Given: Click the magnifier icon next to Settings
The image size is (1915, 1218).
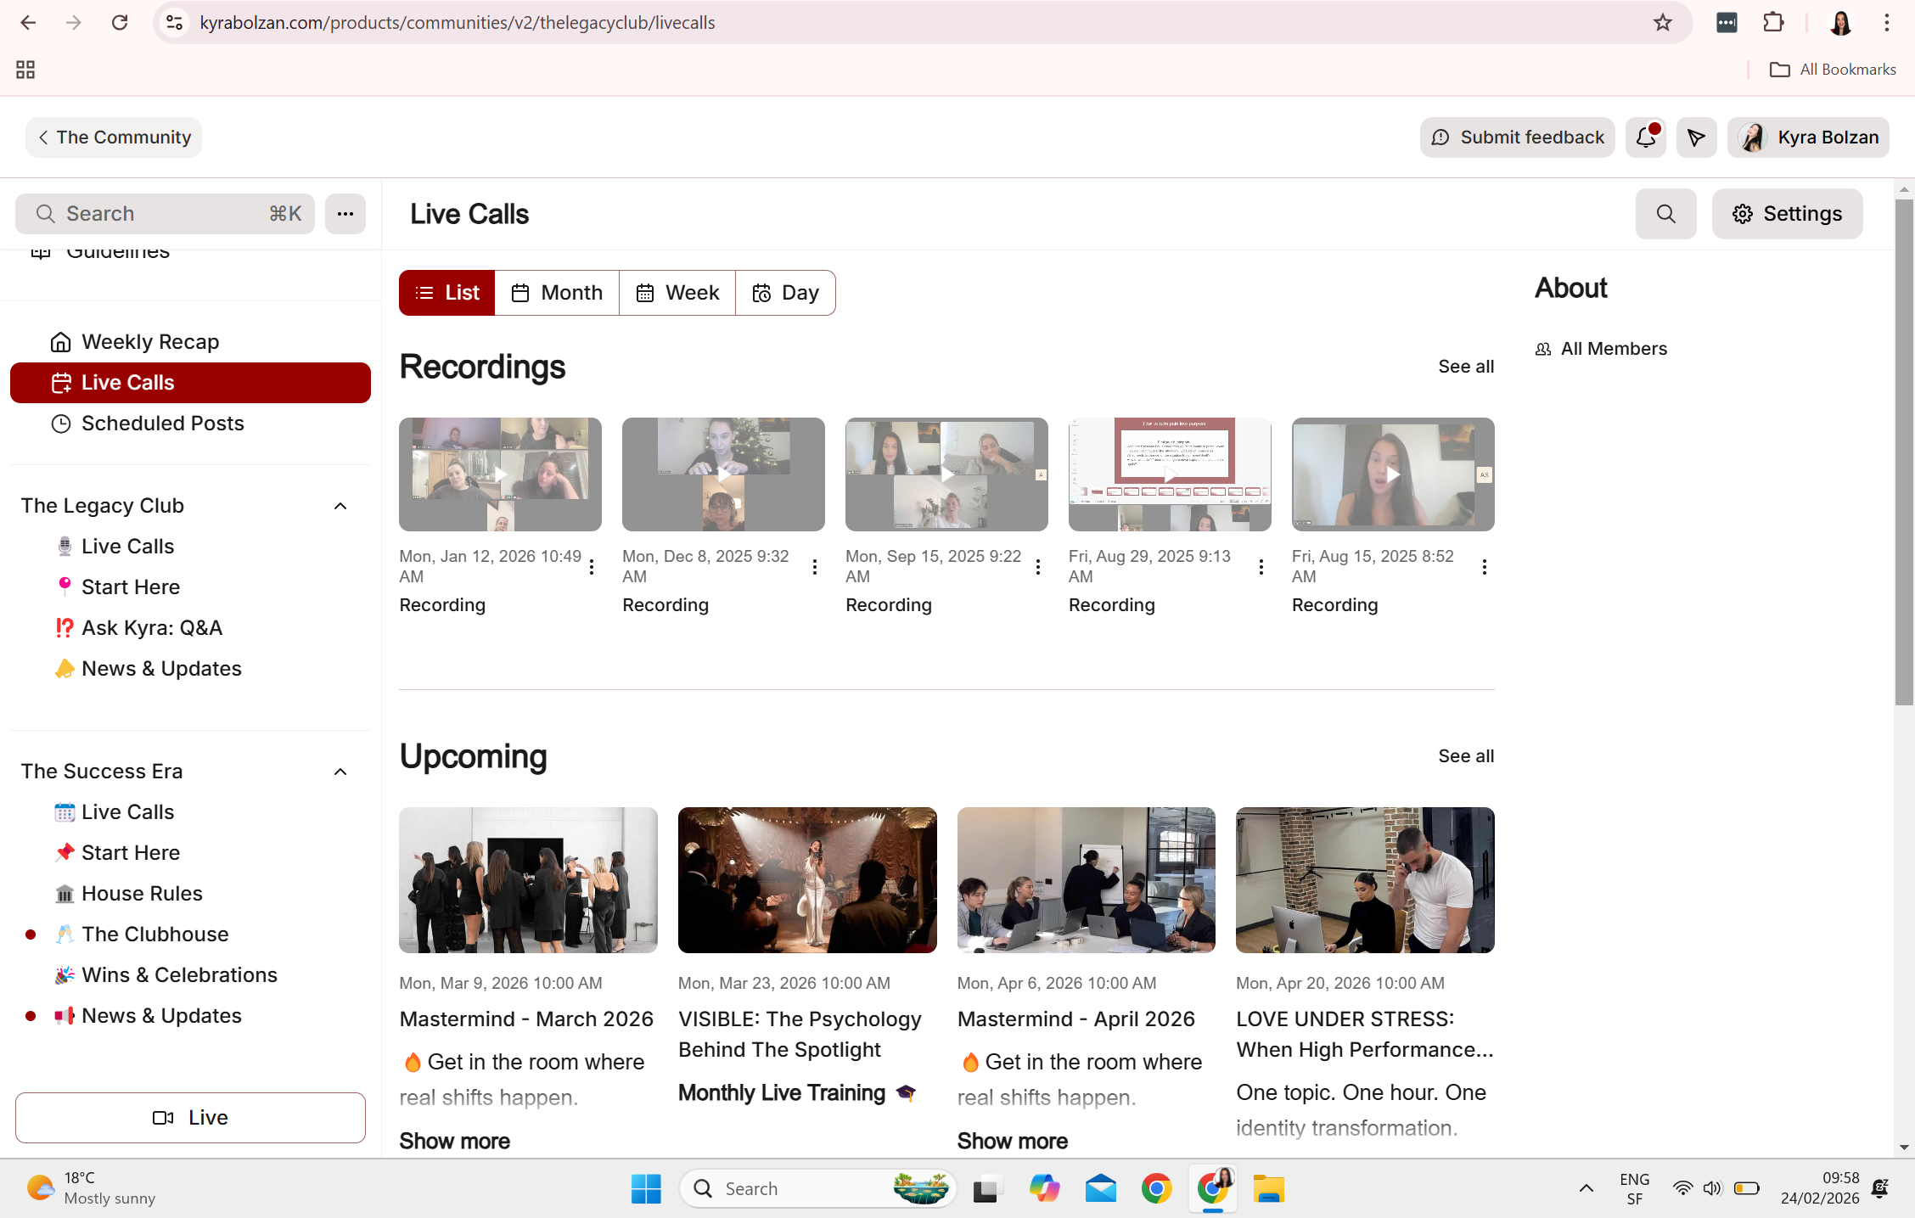Looking at the screenshot, I should click(x=1665, y=214).
